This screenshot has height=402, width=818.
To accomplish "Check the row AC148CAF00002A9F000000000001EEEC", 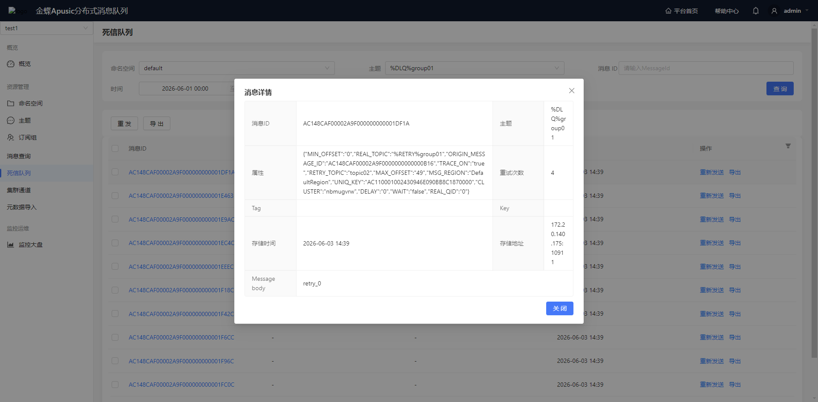I will point(115,266).
